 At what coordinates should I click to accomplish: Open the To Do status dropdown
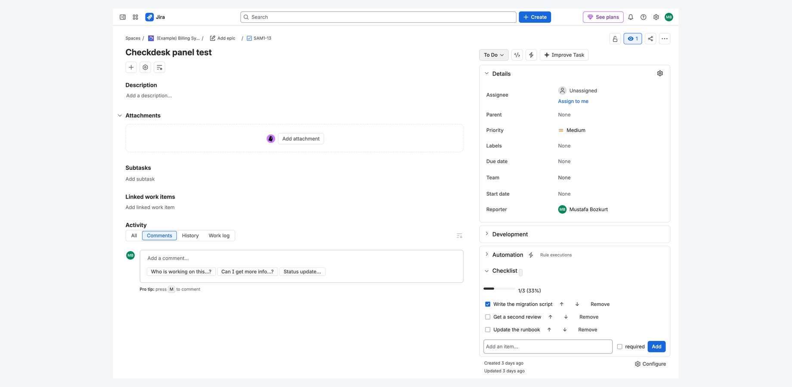(x=494, y=55)
